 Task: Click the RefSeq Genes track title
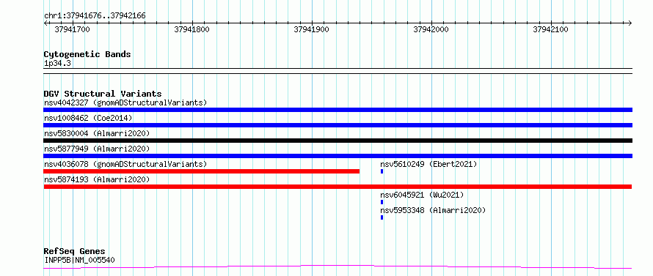click(75, 252)
